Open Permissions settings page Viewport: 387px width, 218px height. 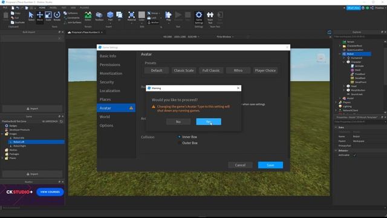point(110,65)
